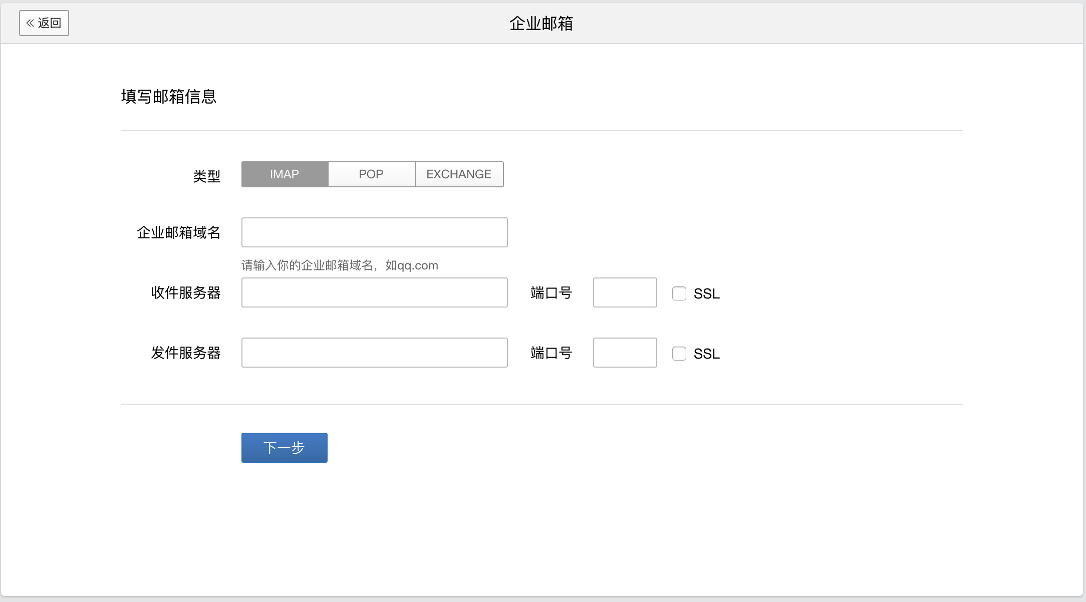Choose the EXCHANGE mail type
The height and width of the screenshot is (602, 1086).
459,174
